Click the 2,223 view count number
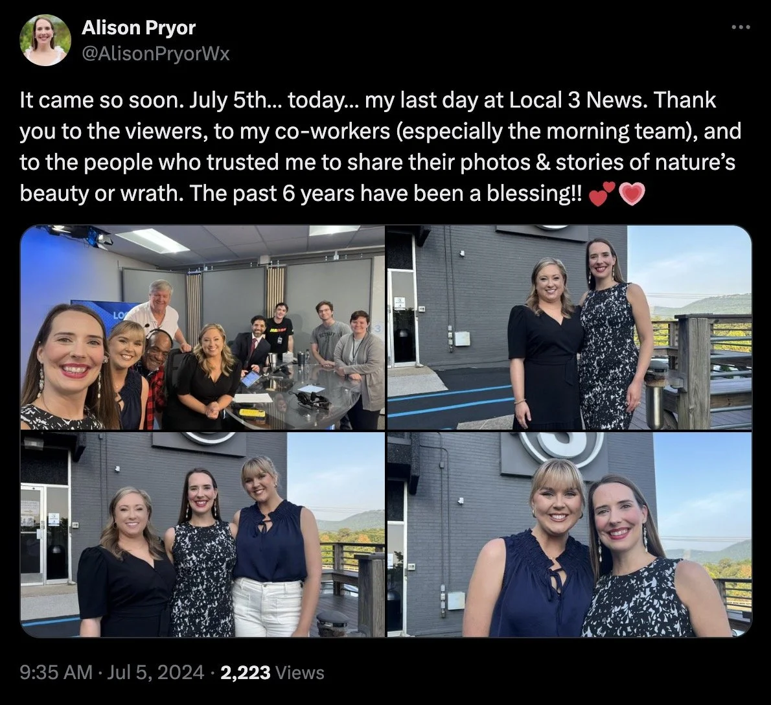This screenshot has width=771, height=705. 246,672
